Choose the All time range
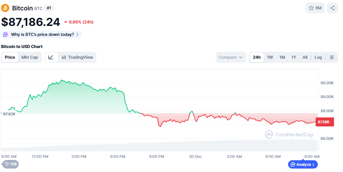Viewport: 343px width, 172px height. tap(305, 57)
